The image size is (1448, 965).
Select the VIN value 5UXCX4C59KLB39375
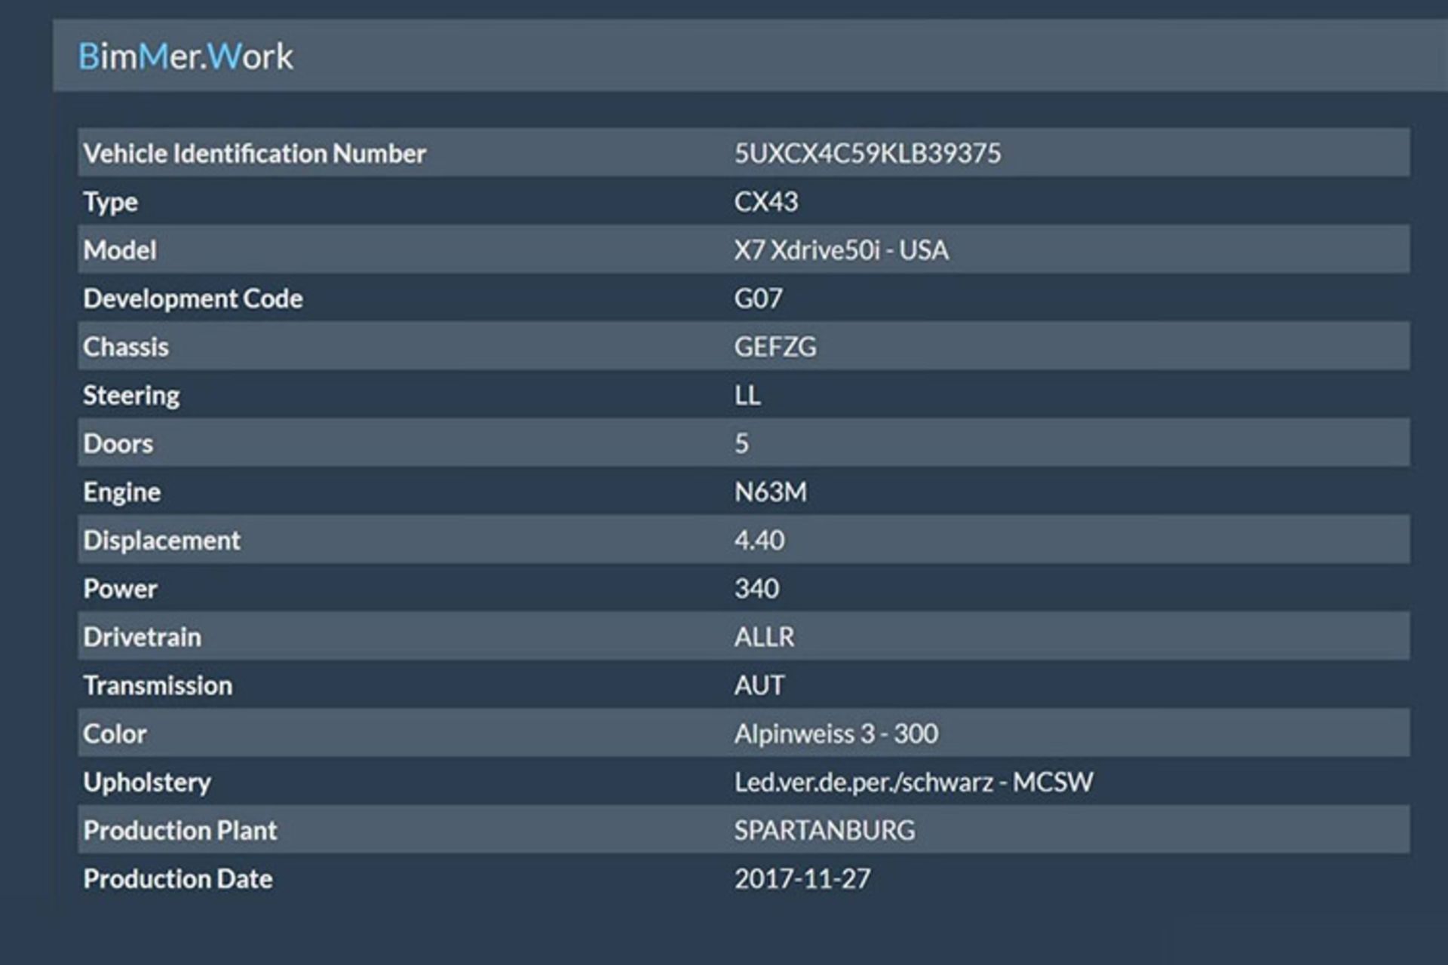point(867,153)
